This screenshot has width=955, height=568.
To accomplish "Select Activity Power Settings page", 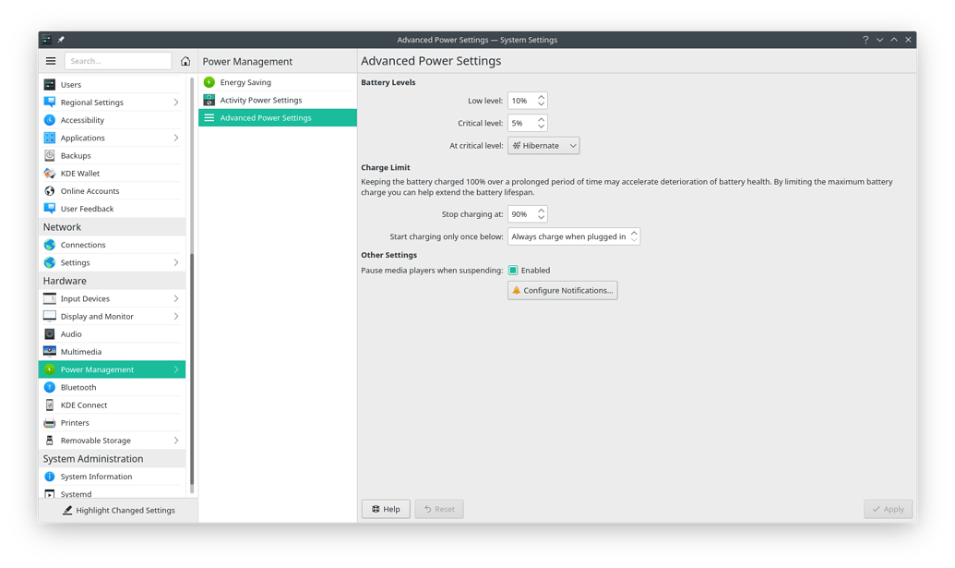I will pyautogui.click(x=278, y=100).
